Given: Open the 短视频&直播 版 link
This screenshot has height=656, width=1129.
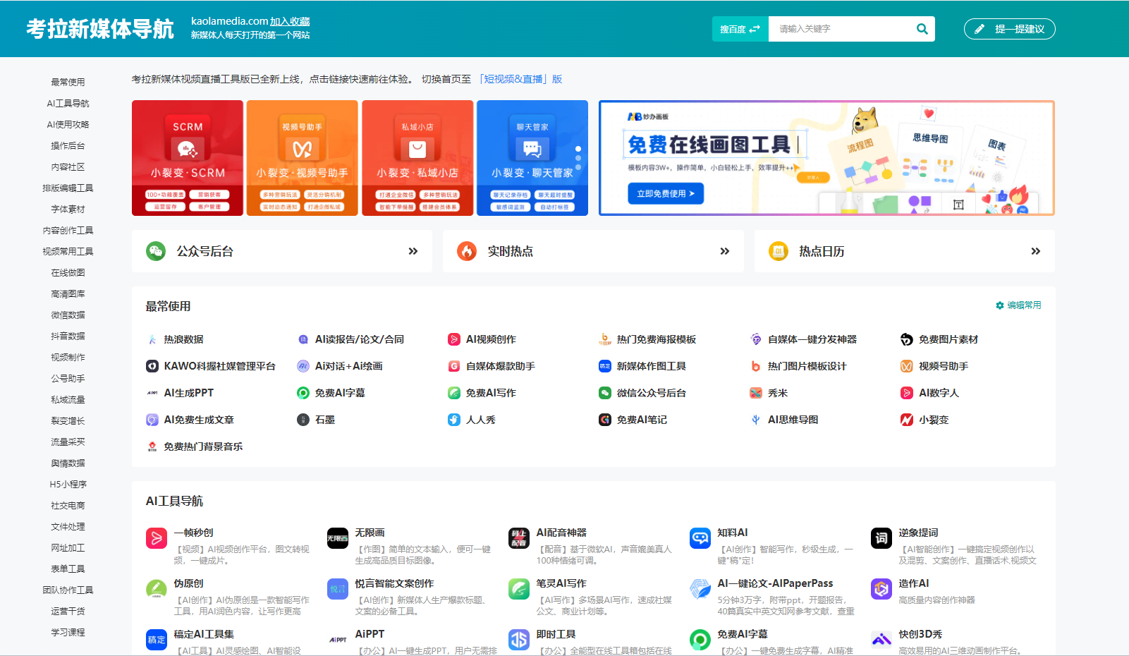Looking at the screenshot, I should tap(520, 79).
